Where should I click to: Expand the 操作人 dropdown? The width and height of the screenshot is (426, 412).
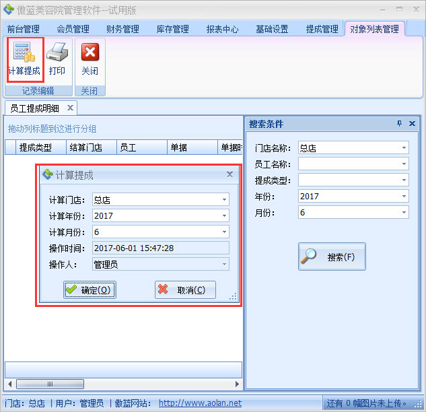coord(224,264)
